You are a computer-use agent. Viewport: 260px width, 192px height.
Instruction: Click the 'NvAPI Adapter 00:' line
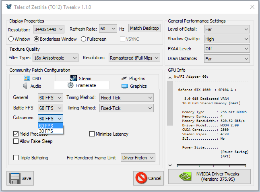click(x=191, y=76)
